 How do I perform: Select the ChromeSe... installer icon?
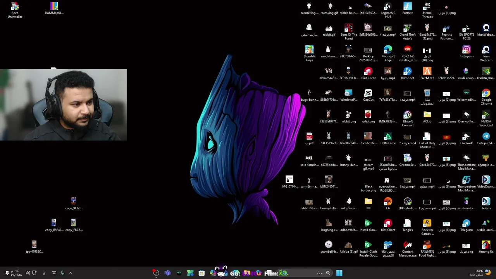(x=407, y=160)
